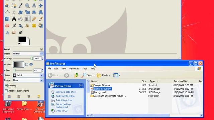
Task: Disable the Dithering checkbox
Action: [x=6, y=86]
